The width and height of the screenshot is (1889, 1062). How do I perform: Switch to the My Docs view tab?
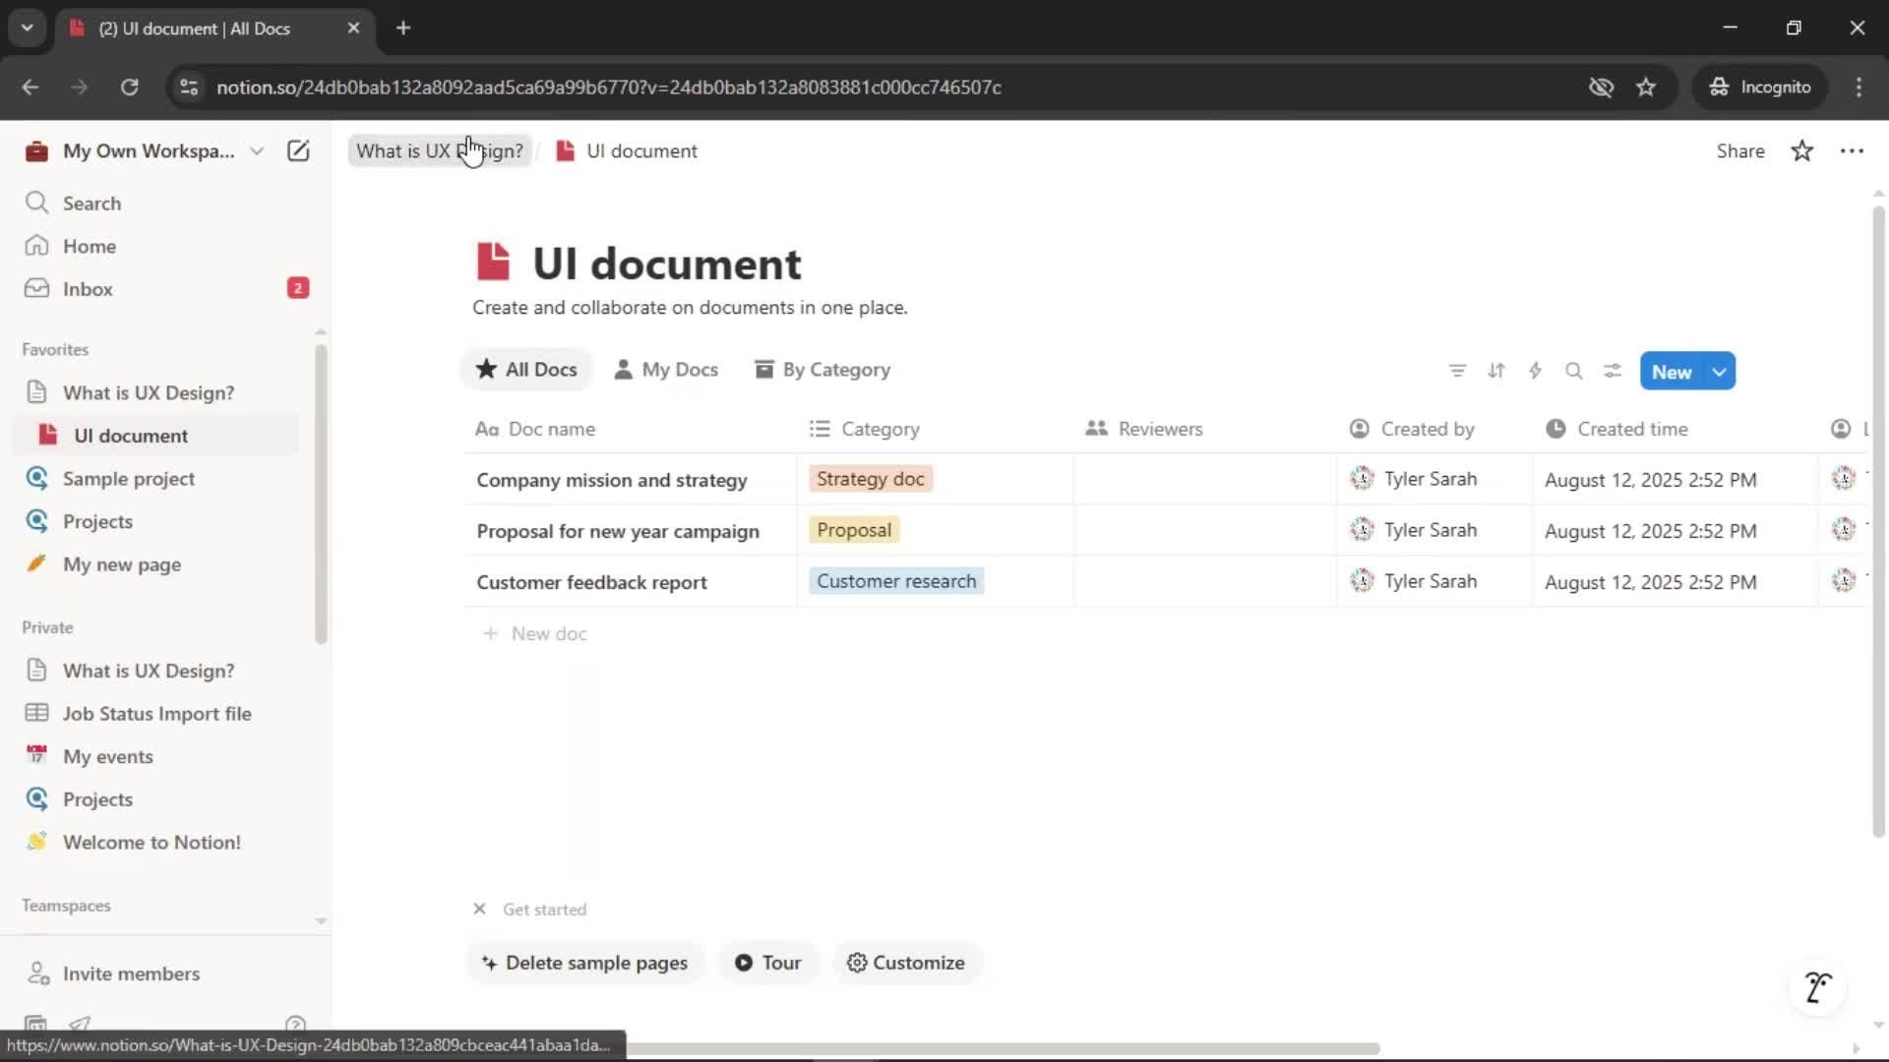click(666, 370)
